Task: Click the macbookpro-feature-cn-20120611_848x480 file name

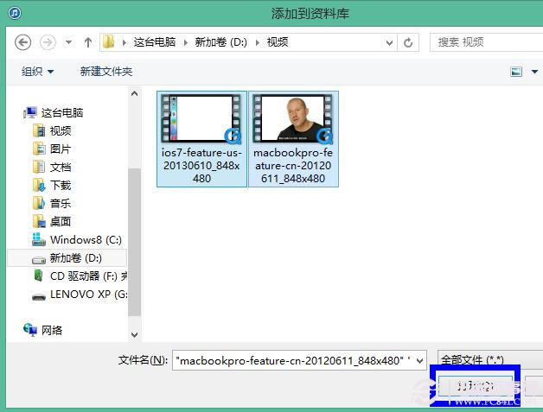Action: 293,165
